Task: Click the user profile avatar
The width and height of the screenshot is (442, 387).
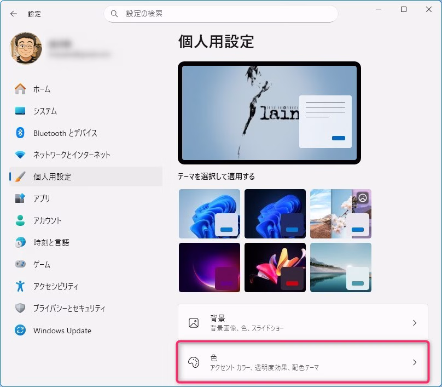Action: tap(26, 48)
